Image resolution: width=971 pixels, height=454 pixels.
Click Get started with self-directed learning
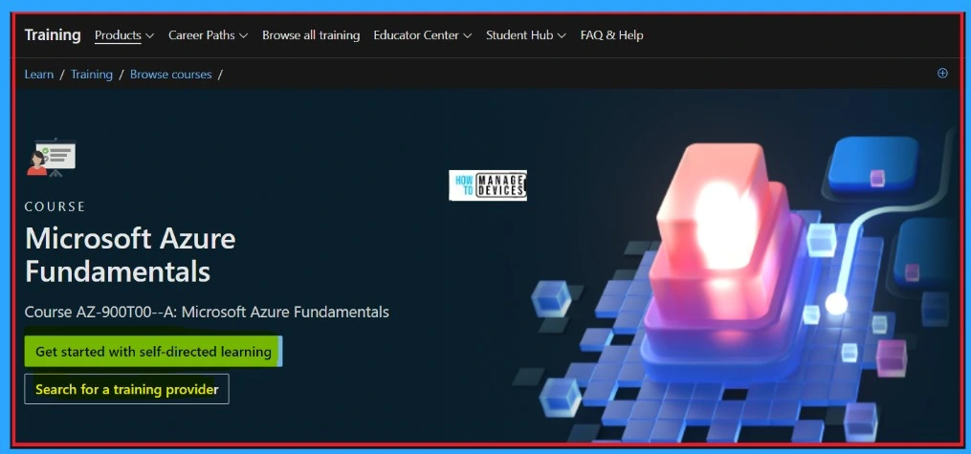(153, 352)
